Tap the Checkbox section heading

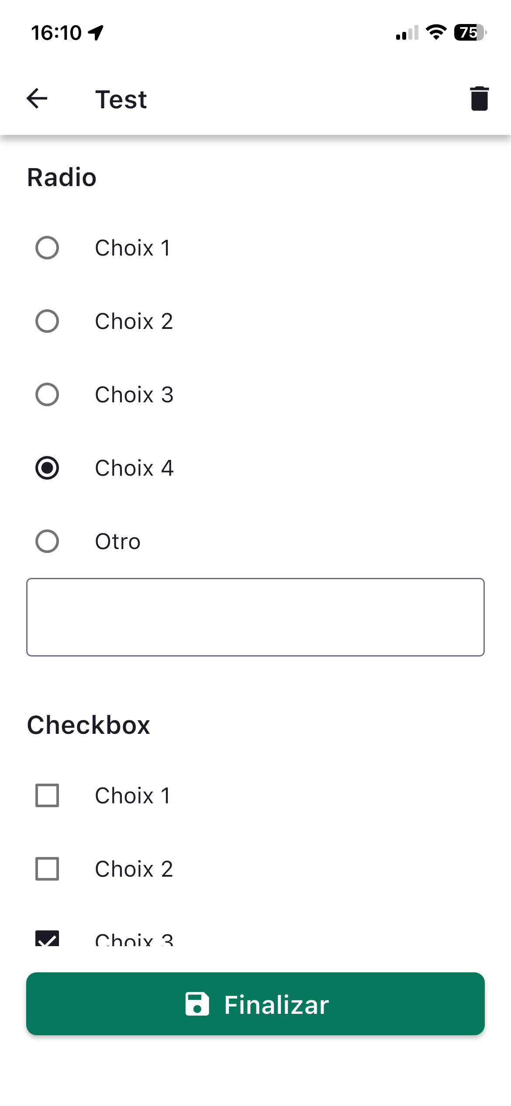click(89, 725)
